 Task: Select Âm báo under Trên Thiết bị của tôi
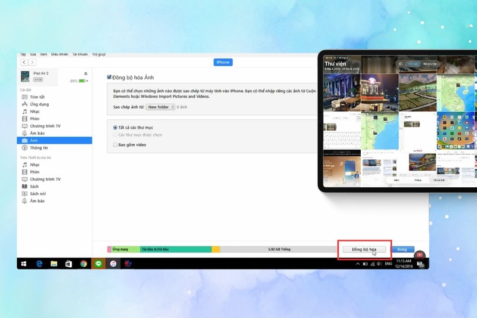pos(37,201)
